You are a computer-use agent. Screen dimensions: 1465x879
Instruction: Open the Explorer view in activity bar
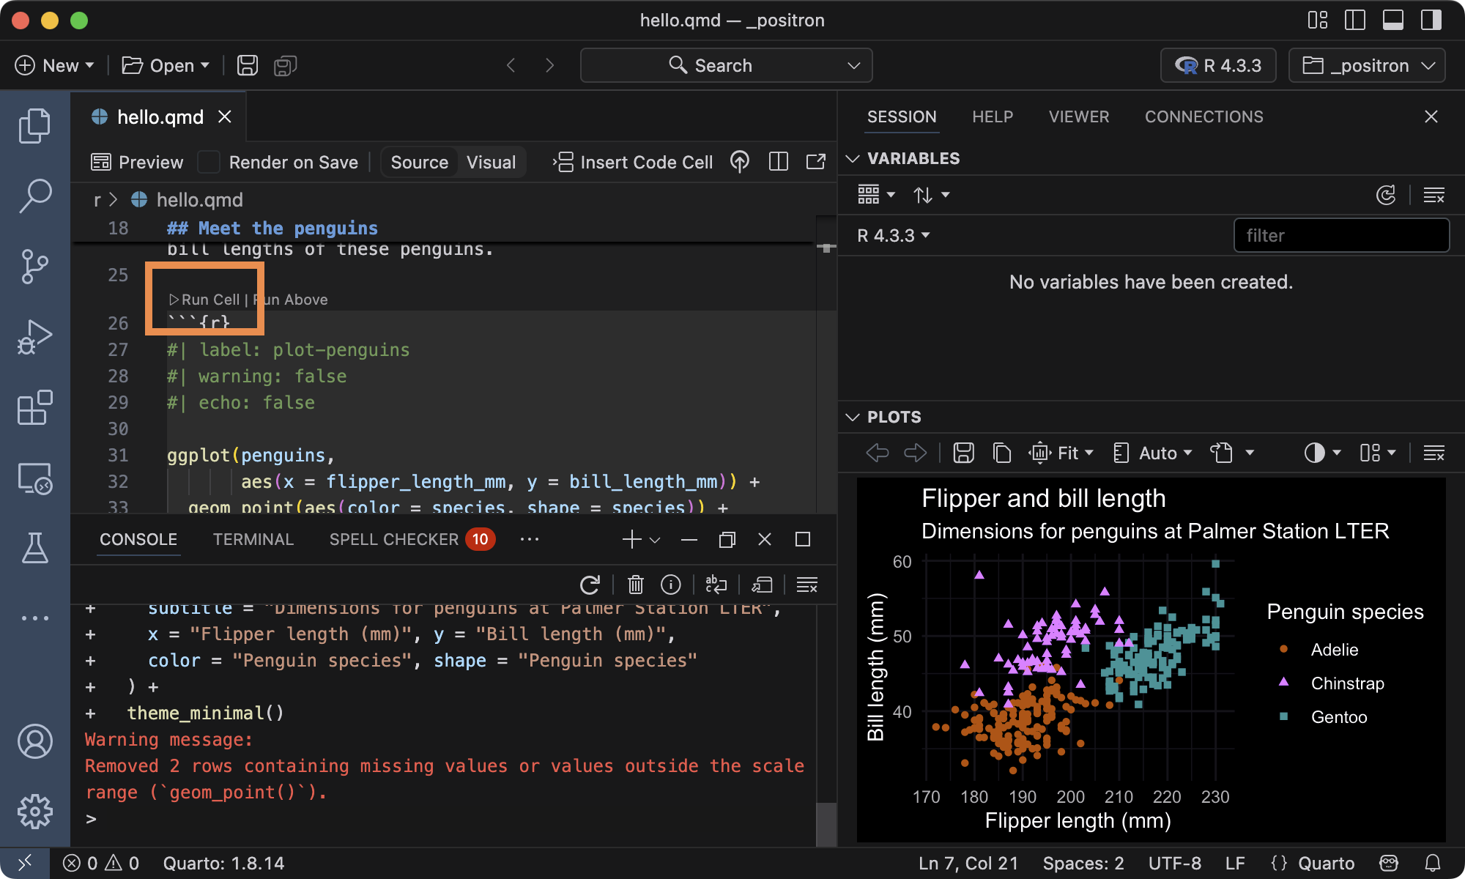(34, 126)
